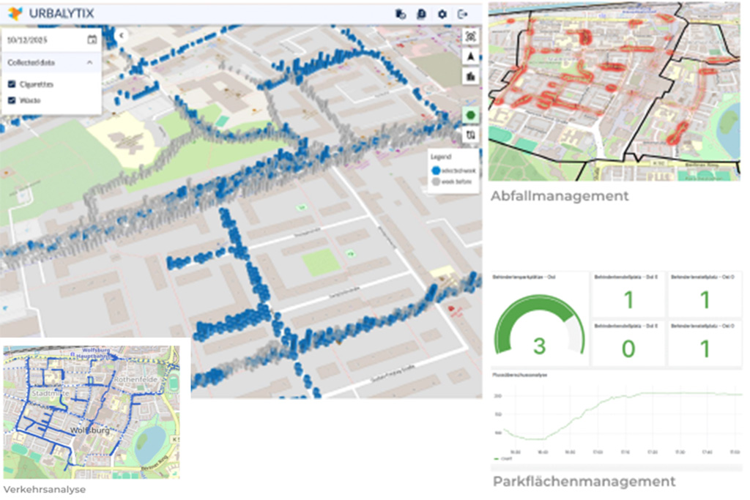750x500 pixels.
Task: Click the green circle map button
Action: coord(470,115)
